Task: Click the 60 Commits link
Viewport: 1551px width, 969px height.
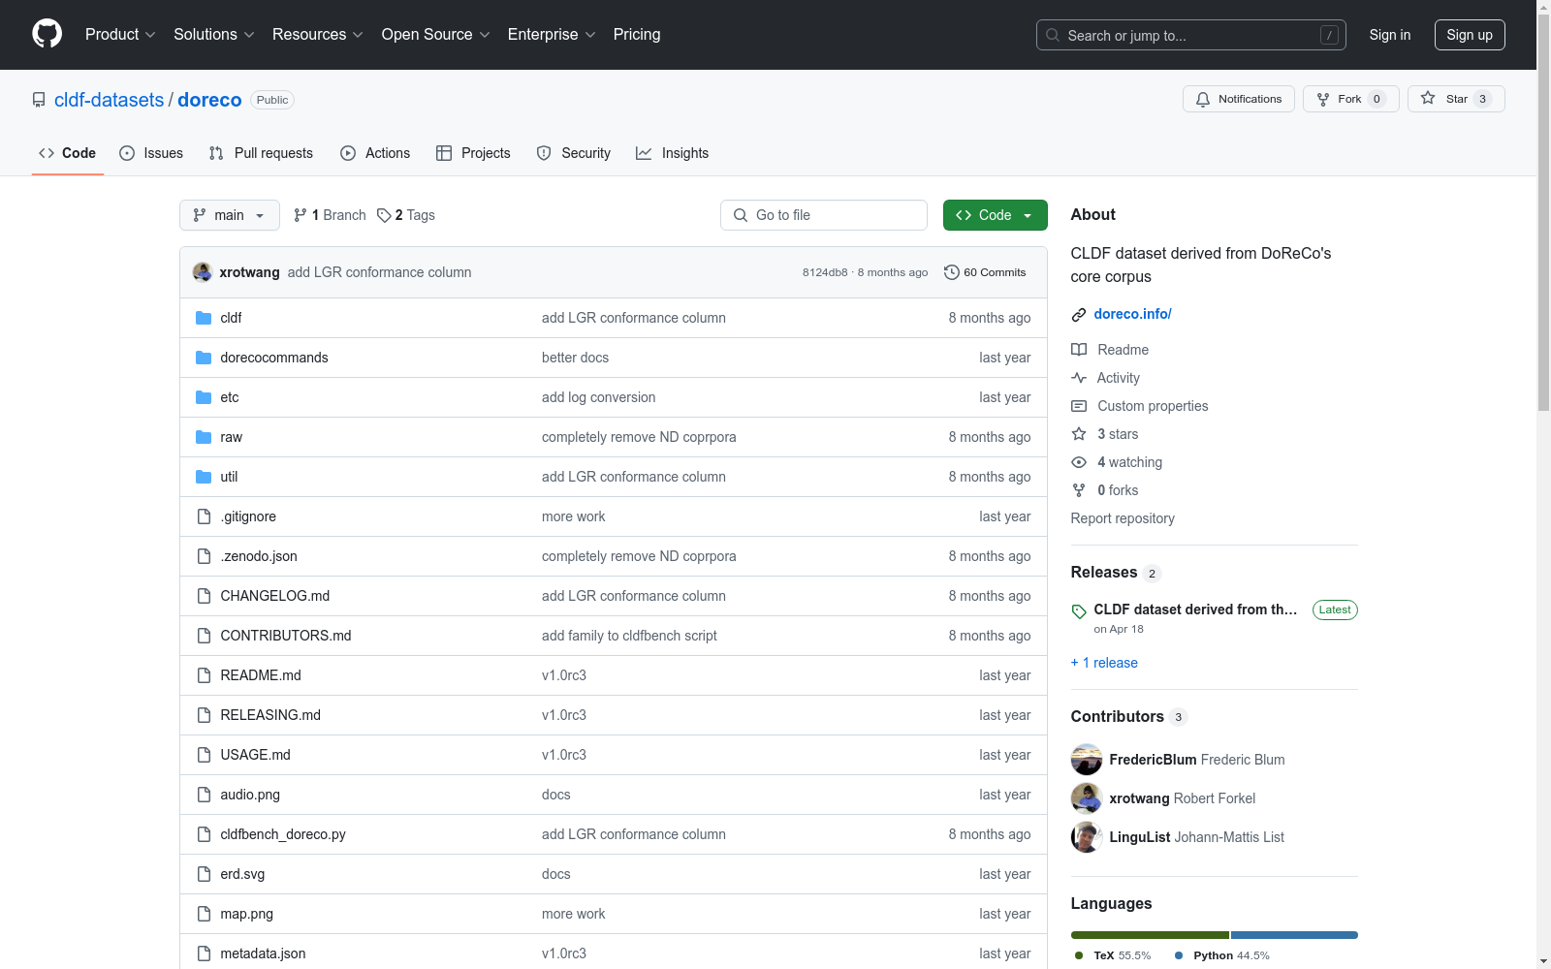Action: click(x=985, y=272)
